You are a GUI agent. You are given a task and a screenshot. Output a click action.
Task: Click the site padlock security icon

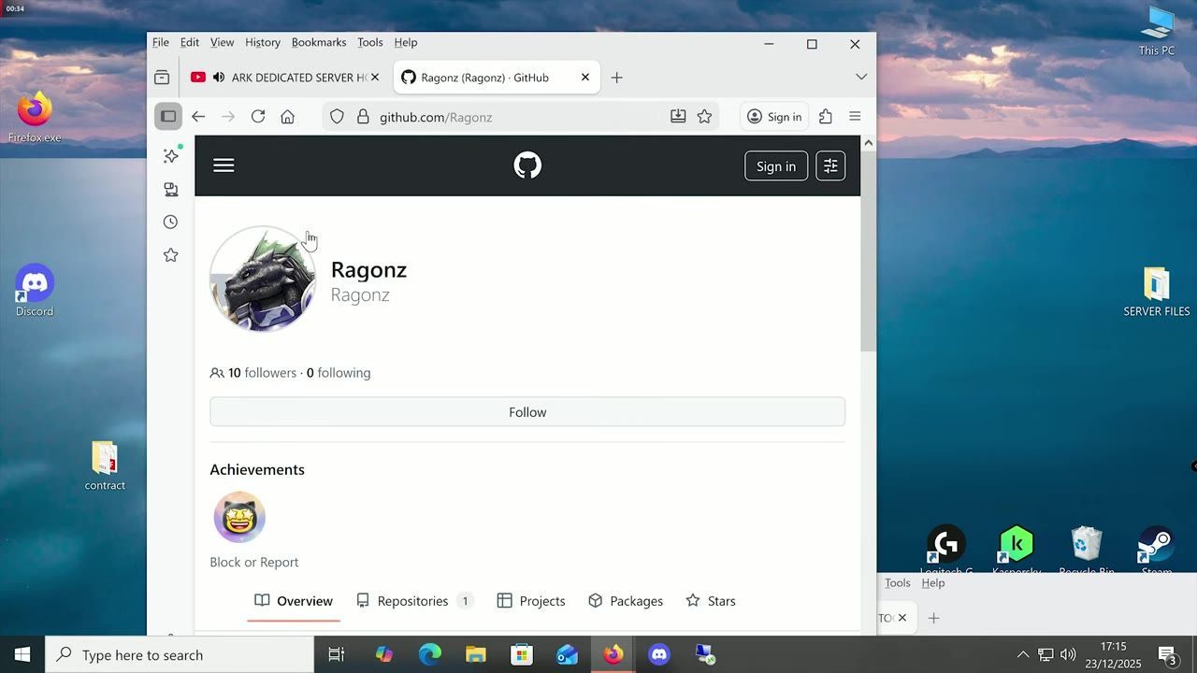pos(363,117)
